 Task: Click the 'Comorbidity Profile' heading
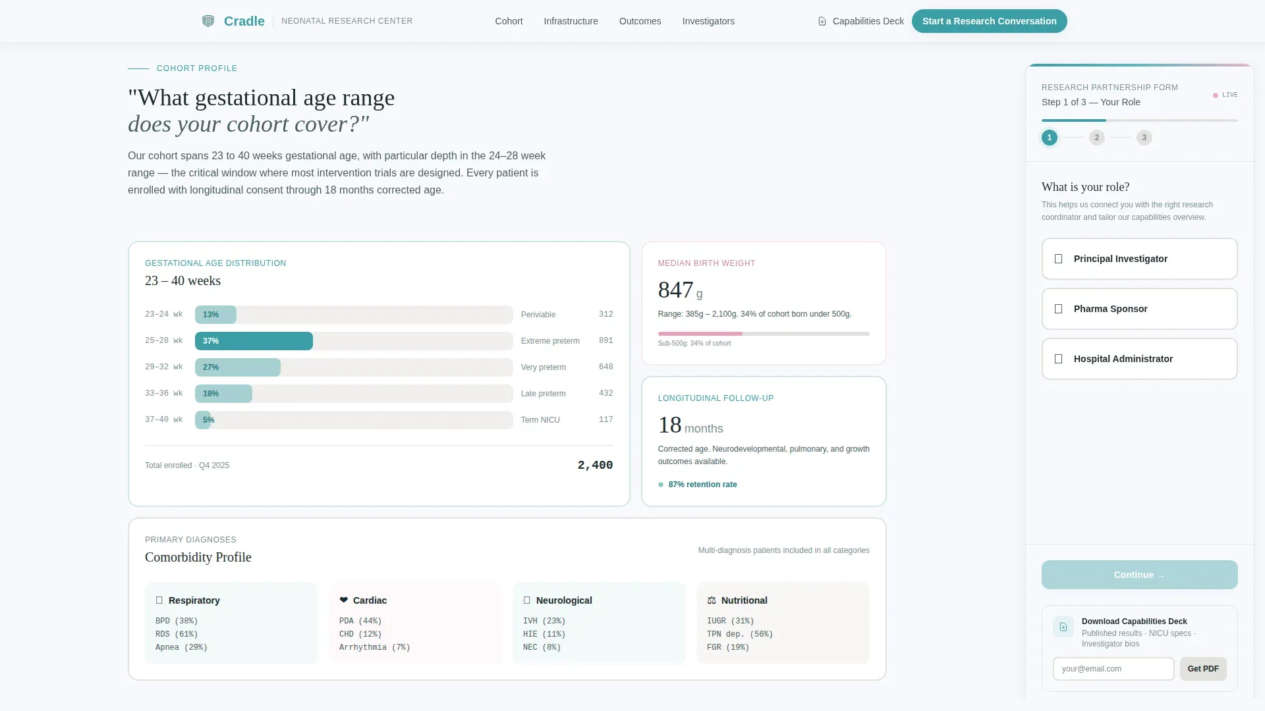click(x=198, y=557)
